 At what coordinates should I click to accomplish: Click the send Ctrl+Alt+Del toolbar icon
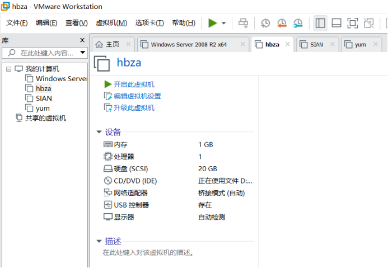(x=243, y=23)
